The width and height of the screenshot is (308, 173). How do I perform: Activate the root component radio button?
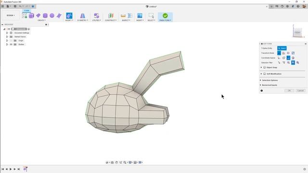coord(29,29)
